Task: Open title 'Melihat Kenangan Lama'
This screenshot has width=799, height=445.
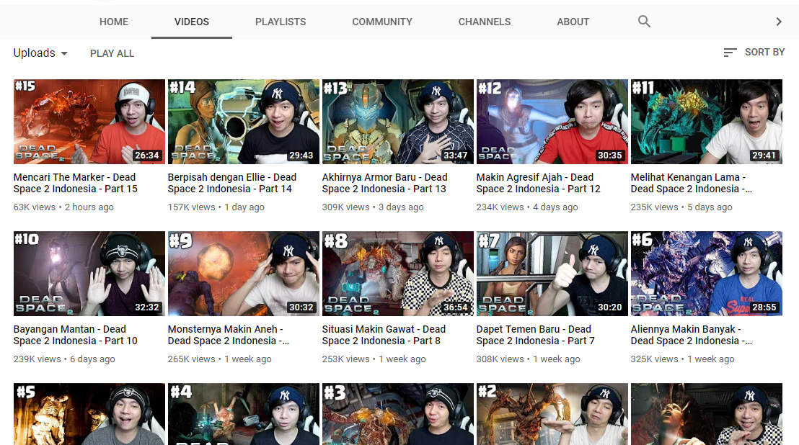Action: click(x=691, y=183)
